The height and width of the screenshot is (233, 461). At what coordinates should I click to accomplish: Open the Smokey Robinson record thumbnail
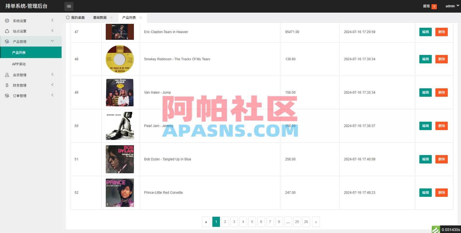coord(120,59)
